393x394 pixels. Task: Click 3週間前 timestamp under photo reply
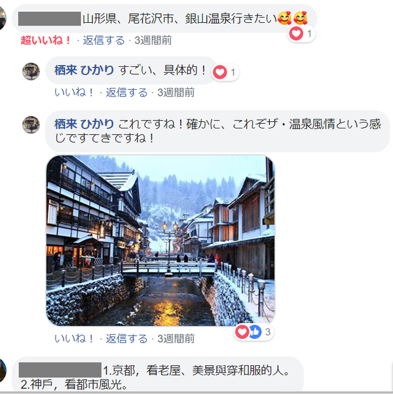tap(176, 338)
